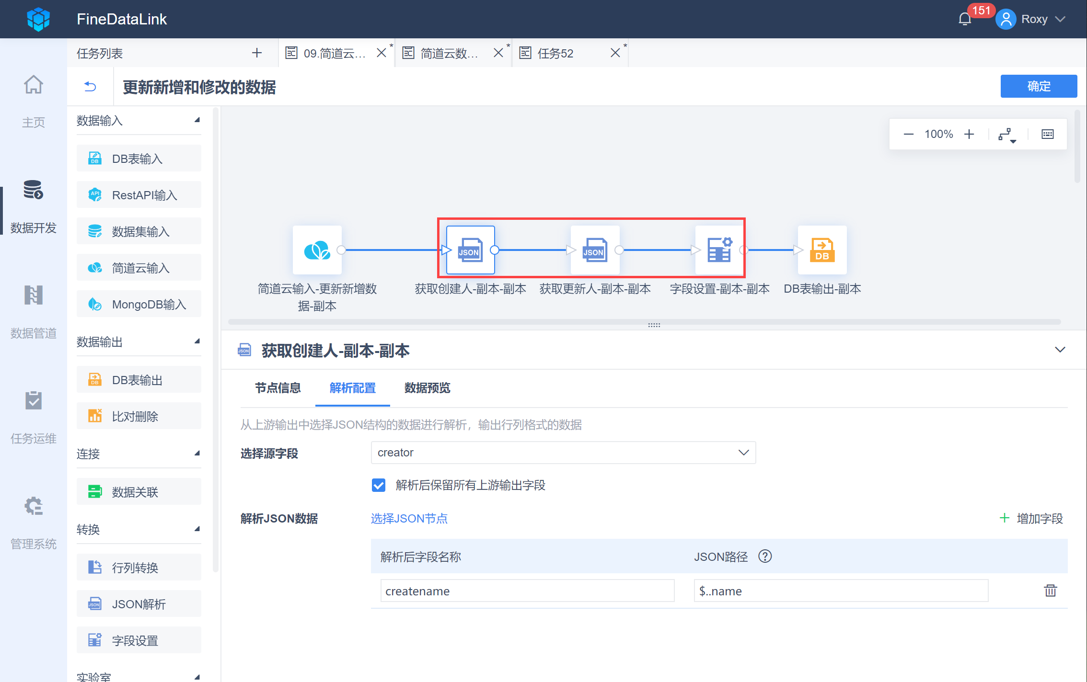Screen dimensions: 1087x682
Task: Delete the createname field row
Action: pos(1050,591)
